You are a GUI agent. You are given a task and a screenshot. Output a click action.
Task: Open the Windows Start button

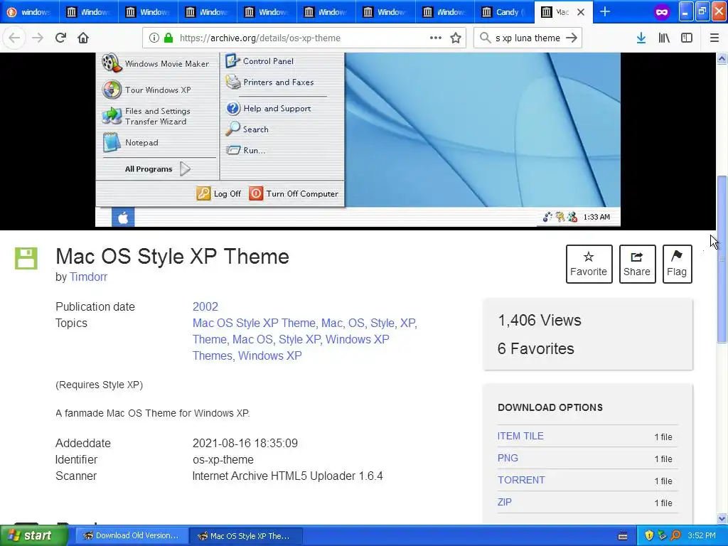coord(33,535)
